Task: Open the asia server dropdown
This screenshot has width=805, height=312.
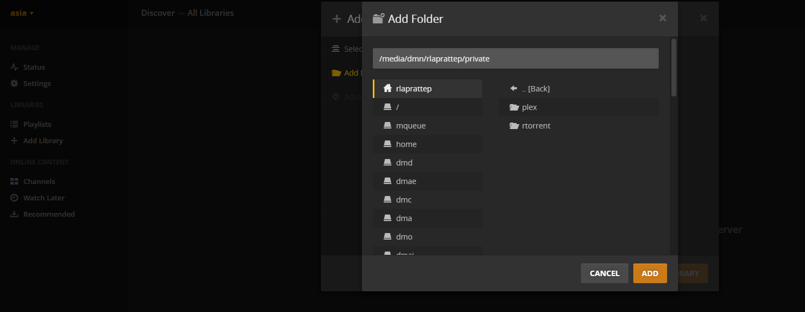Action: (x=22, y=13)
